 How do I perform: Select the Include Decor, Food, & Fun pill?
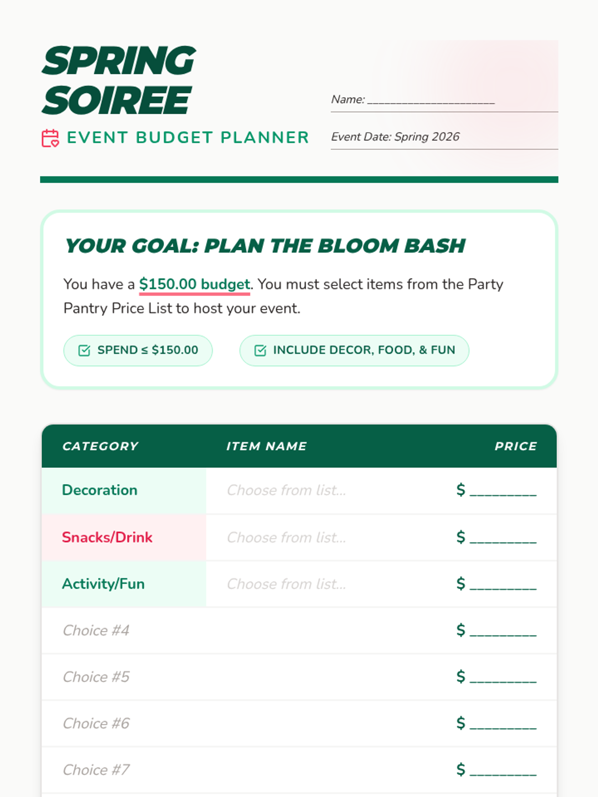pyautogui.click(x=354, y=351)
